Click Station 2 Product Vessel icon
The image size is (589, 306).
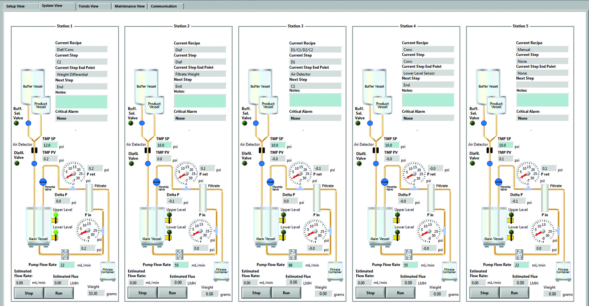click(x=154, y=105)
